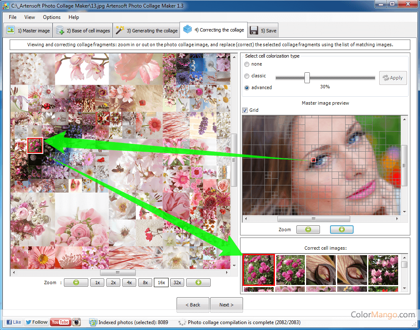Open the YouTube icon in status bar

(x=60, y=322)
